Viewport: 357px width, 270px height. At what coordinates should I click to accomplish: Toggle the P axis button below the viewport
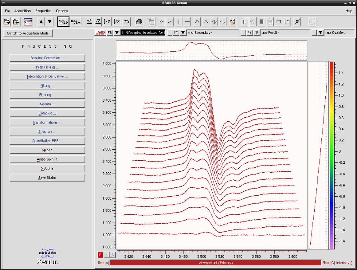point(100,255)
